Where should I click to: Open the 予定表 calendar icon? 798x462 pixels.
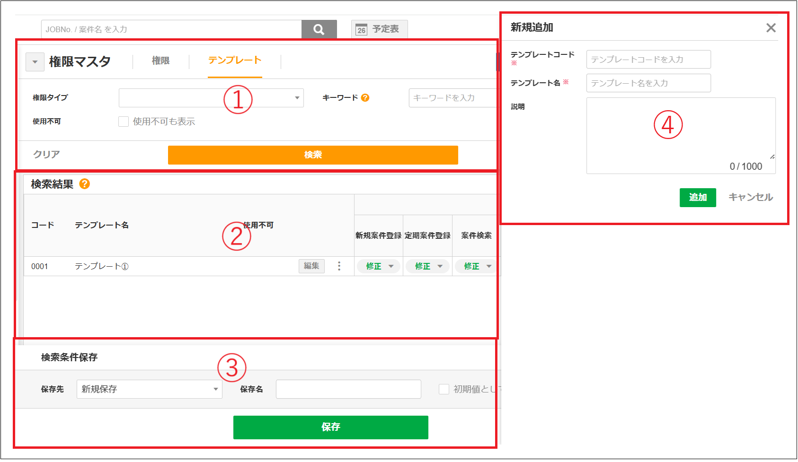(362, 30)
